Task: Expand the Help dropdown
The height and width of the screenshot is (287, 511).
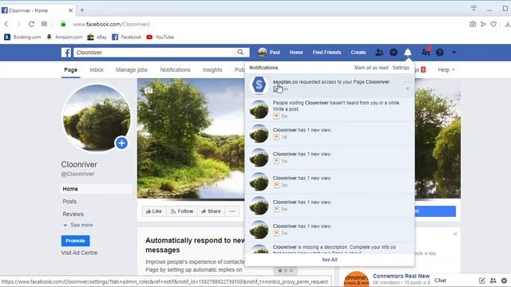Action: coord(446,69)
